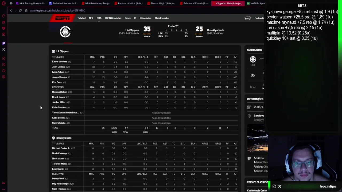This screenshot has width=342, height=192.
Task: Click the 'End of 1º' game status
Action: click(x=173, y=26)
